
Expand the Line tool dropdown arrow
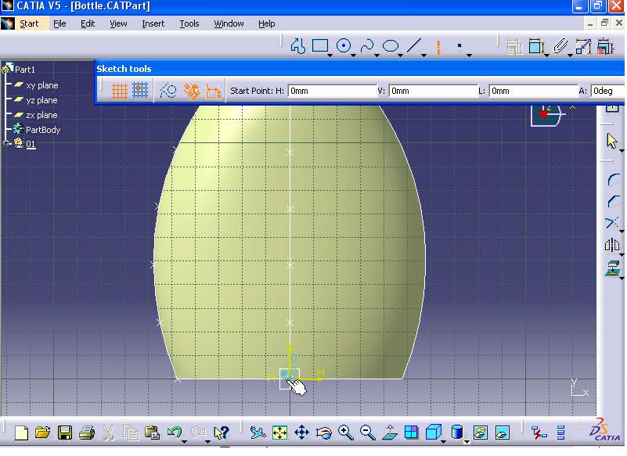(x=423, y=56)
